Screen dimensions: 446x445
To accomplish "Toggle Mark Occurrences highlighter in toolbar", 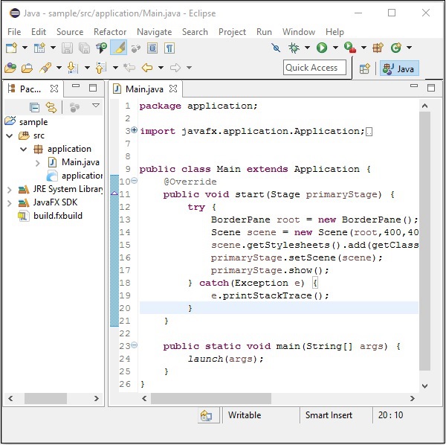I will pos(118,48).
